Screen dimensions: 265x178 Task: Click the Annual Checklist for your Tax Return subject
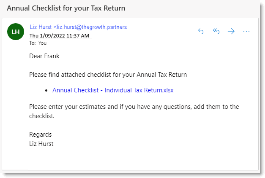click(x=66, y=8)
